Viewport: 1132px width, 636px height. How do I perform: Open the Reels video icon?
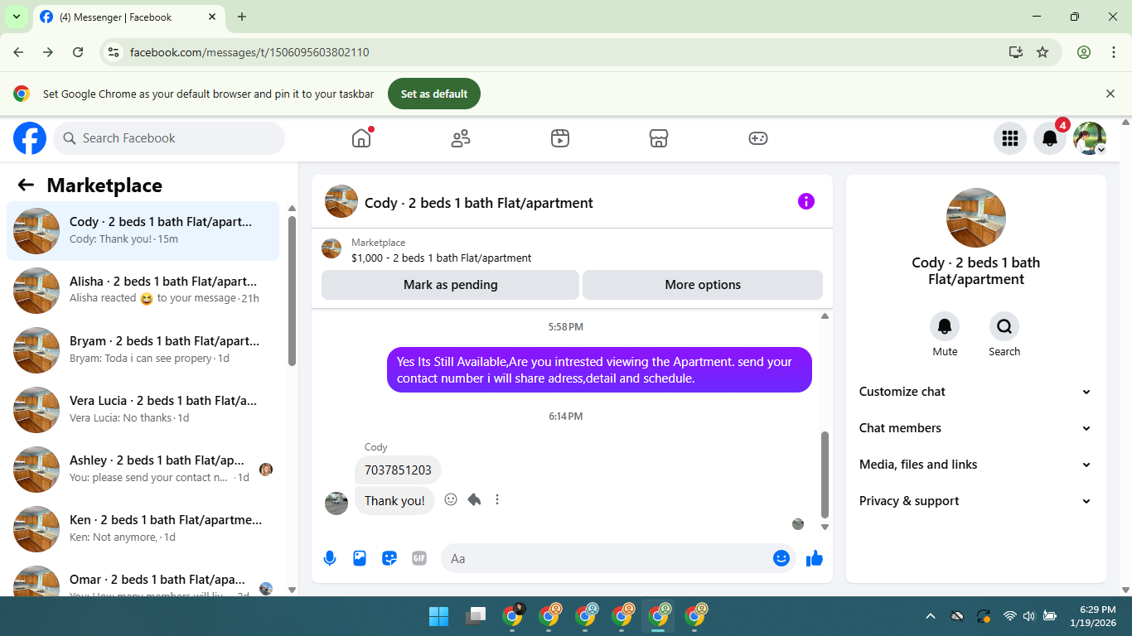(560, 138)
